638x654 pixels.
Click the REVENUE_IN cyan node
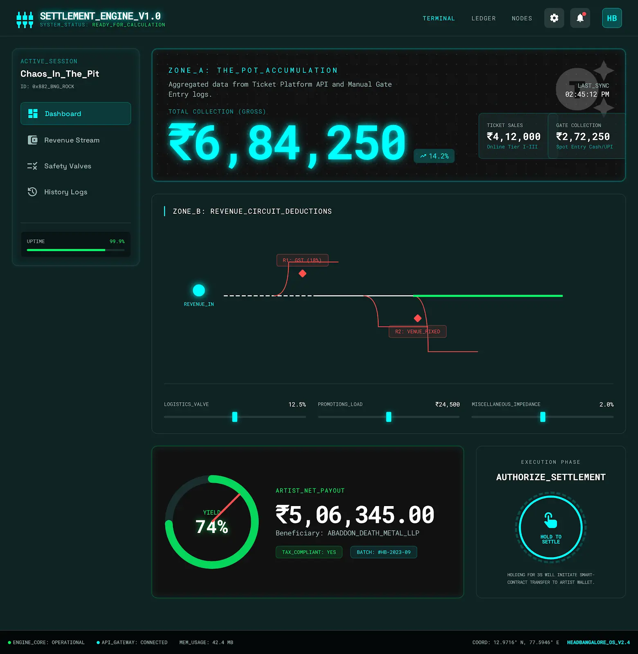pyautogui.click(x=199, y=290)
